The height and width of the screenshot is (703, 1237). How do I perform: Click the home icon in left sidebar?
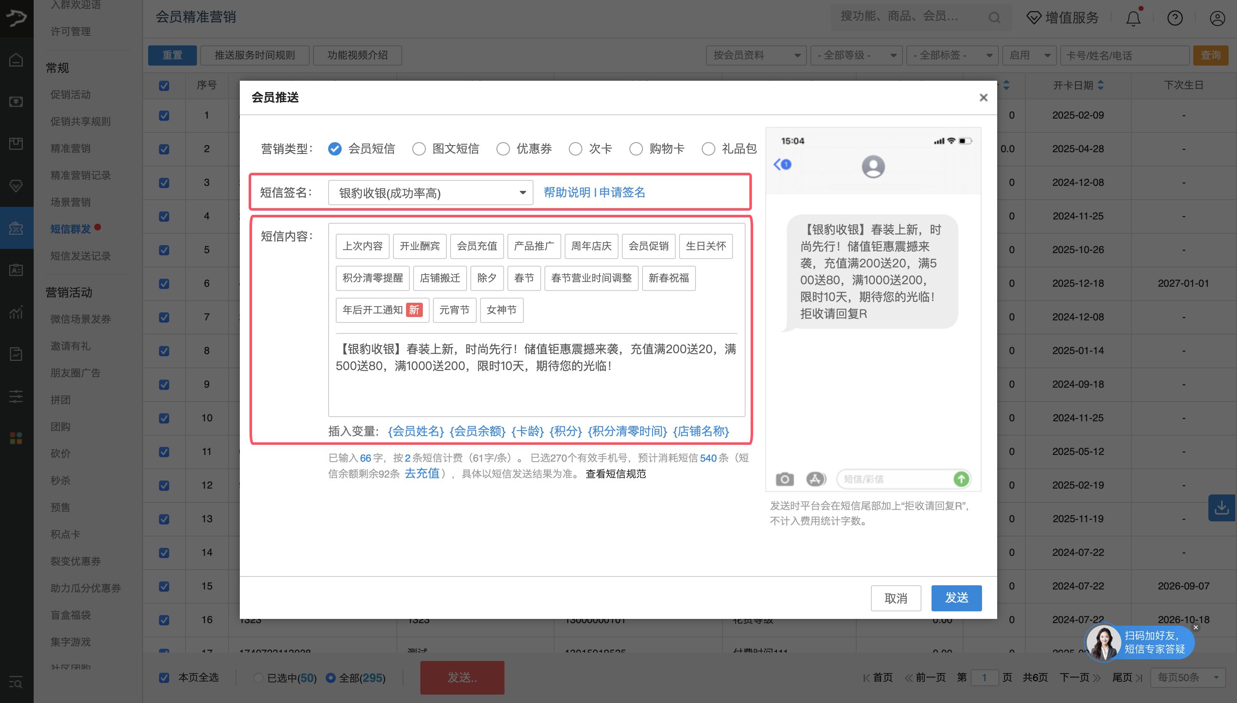pos(16,60)
